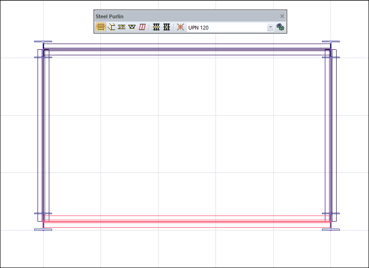Open purlin settings gear icon
The height and width of the screenshot is (268, 369).
[280, 27]
